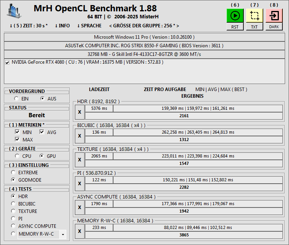Click the Bereit status field
289x245 pixels.
click(37, 115)
